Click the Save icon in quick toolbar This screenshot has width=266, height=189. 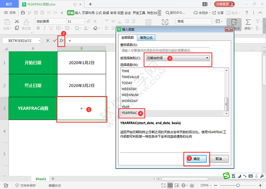(x=23, y=13)
